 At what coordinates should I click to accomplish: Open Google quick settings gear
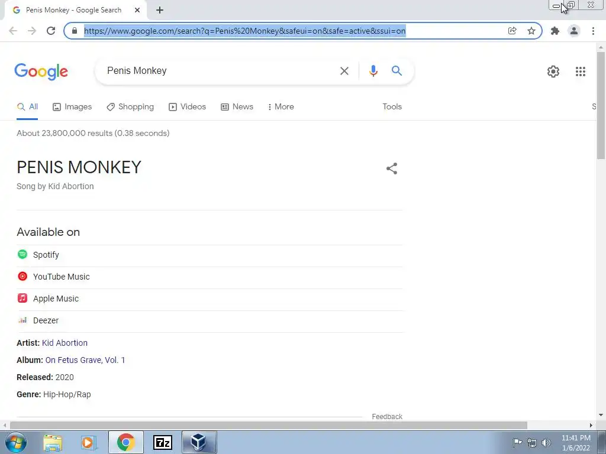553,72
